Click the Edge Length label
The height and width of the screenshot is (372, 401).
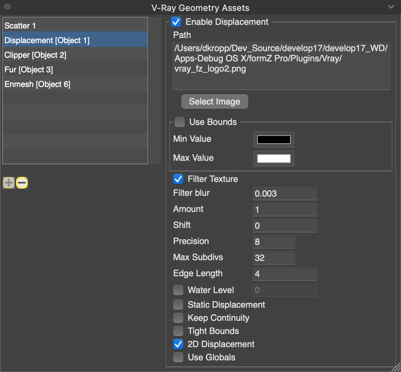(198, 273)
